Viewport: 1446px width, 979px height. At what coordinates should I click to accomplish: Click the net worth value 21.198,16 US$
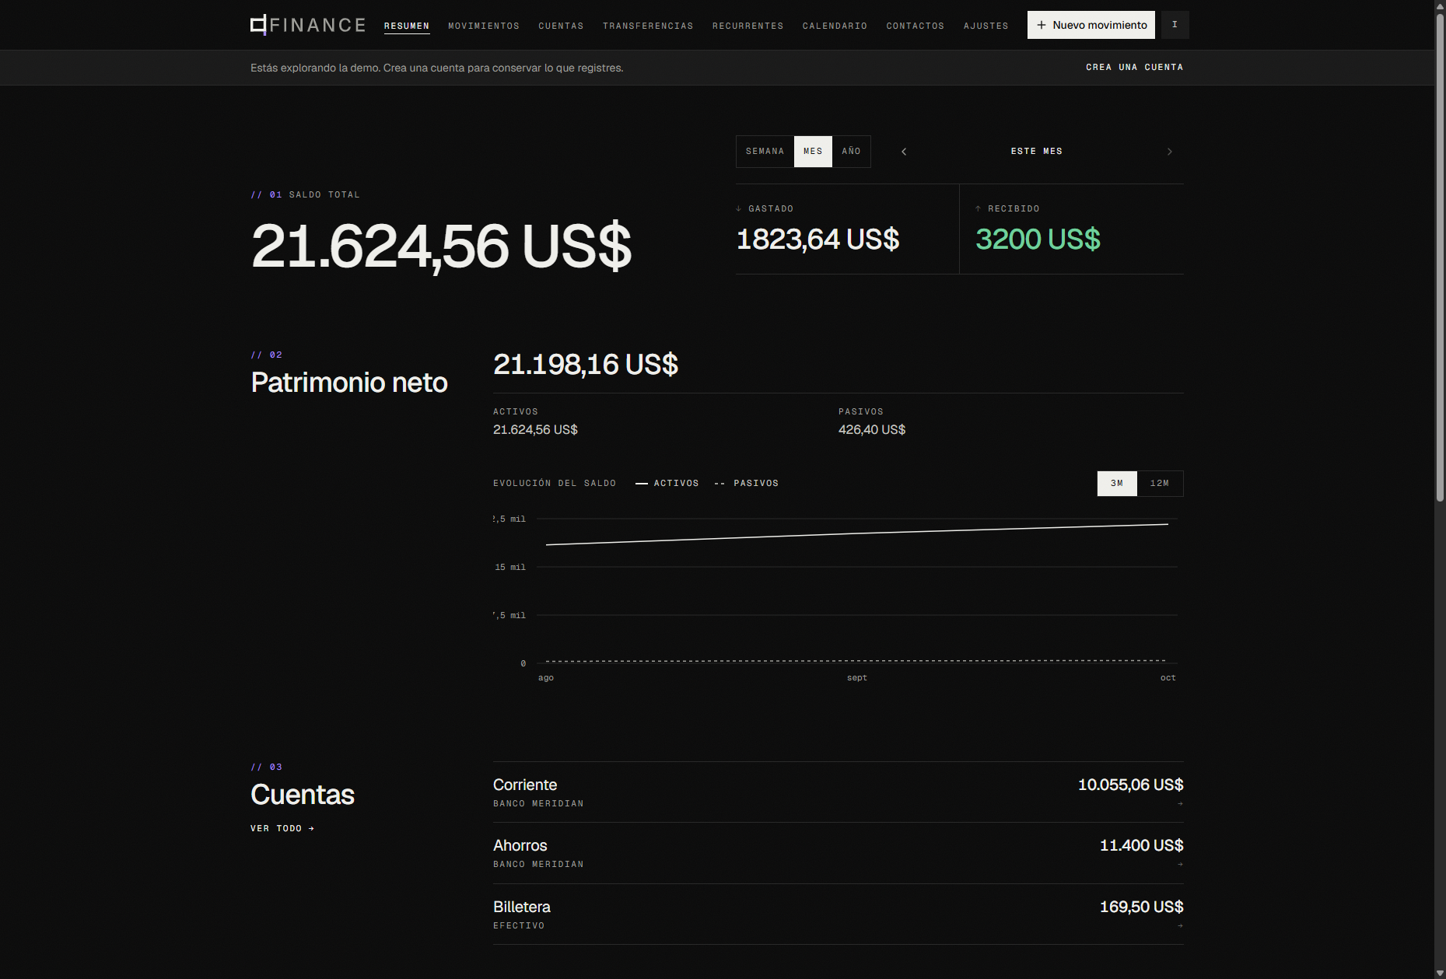click(x=586, y=365)
